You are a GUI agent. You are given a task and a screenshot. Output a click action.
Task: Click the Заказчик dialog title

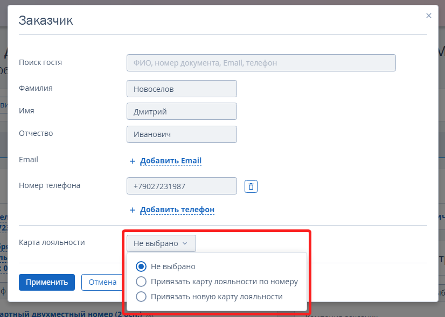pyautogui.click(x=46, y=20)
